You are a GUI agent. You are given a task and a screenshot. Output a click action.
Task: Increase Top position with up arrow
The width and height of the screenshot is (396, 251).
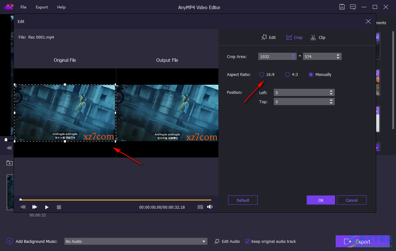(x=331, y=100)
